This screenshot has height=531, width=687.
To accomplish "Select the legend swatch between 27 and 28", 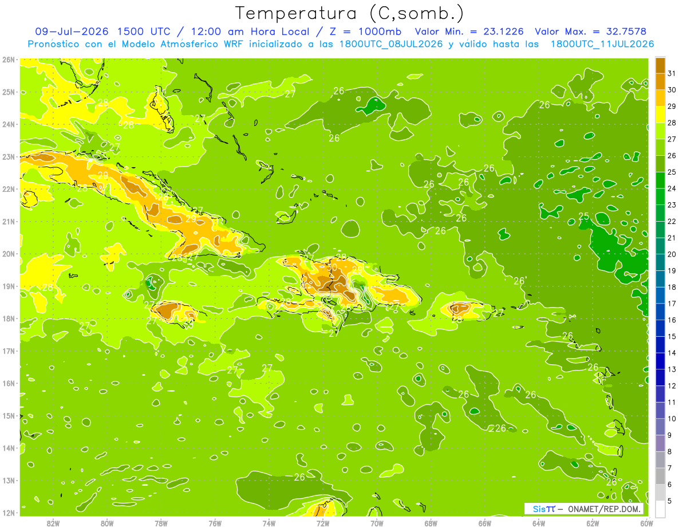I will 660,131.
